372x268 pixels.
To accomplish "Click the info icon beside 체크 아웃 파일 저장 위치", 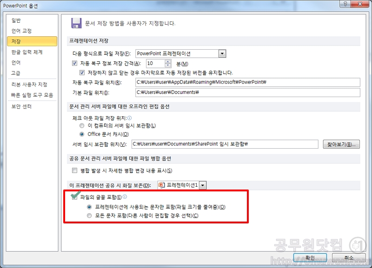I will [130, 118].
